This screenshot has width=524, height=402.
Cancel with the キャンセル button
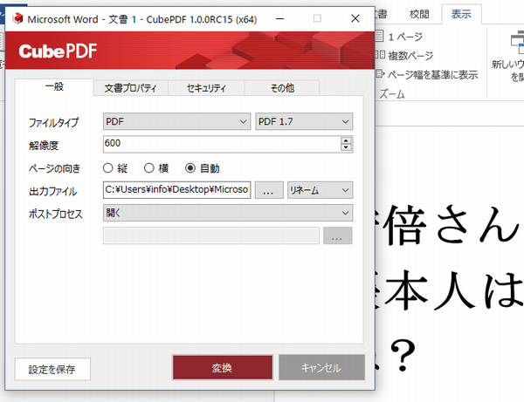click(321, 367)
